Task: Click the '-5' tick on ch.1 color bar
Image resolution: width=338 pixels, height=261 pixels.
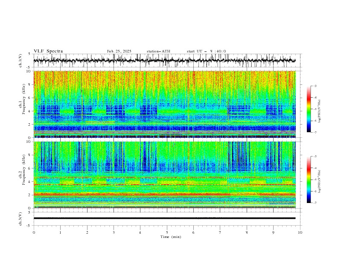Action: (x=315, y=109)
